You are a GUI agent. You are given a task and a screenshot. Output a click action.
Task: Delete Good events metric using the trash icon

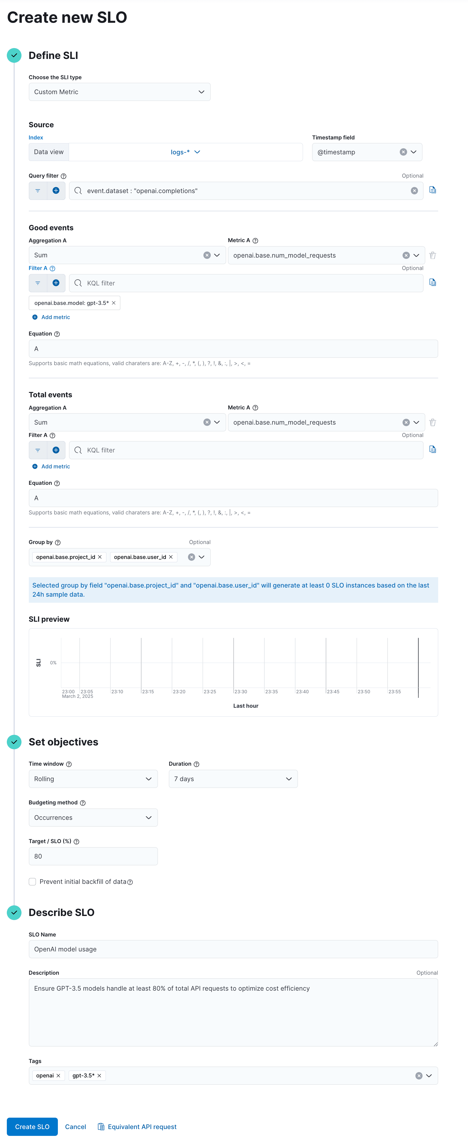pyautogui.click(x=432, y=255)
